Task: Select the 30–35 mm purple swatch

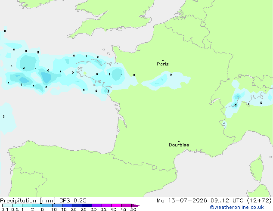Action: pos(96,205)
